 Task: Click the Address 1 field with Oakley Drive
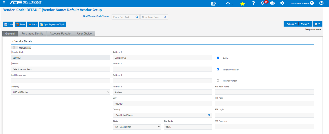(x=162, y=58)
